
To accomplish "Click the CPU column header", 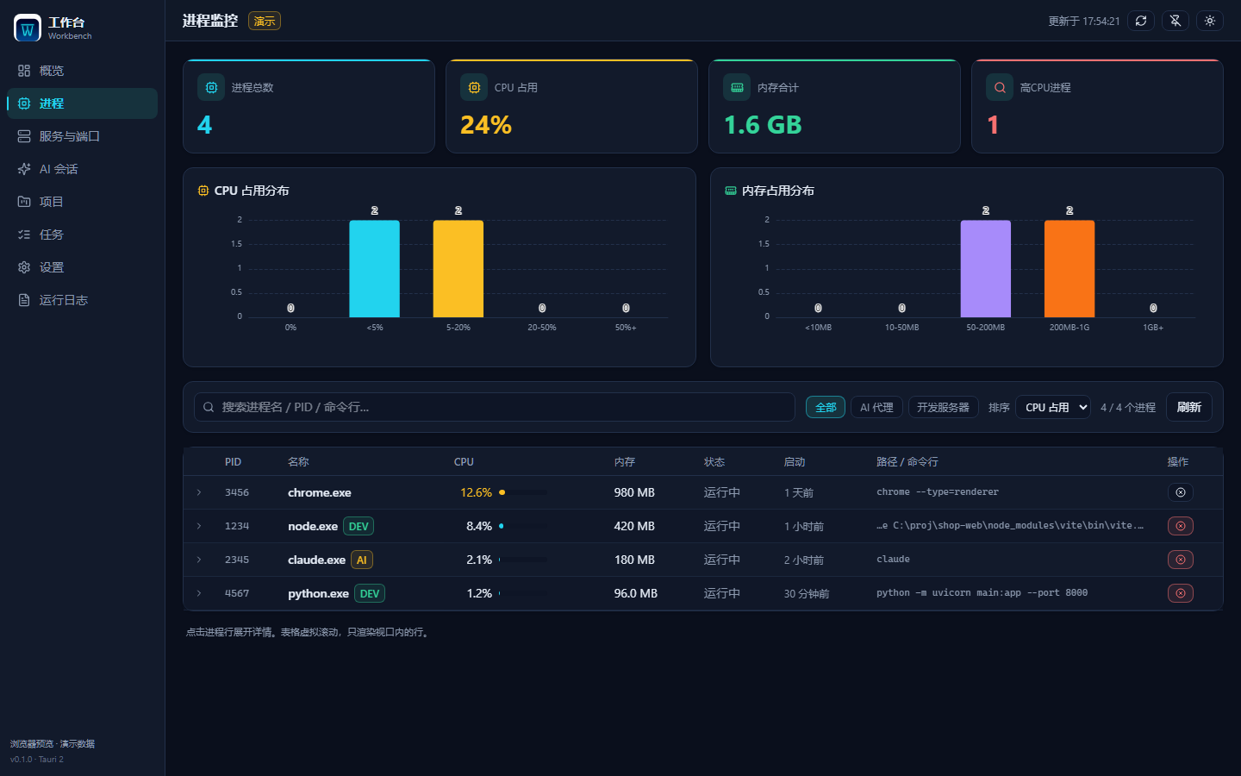I will (464, 462).
